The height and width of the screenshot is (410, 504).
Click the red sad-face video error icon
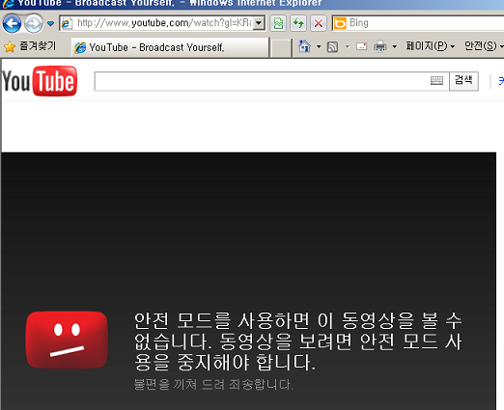(67, 340)
